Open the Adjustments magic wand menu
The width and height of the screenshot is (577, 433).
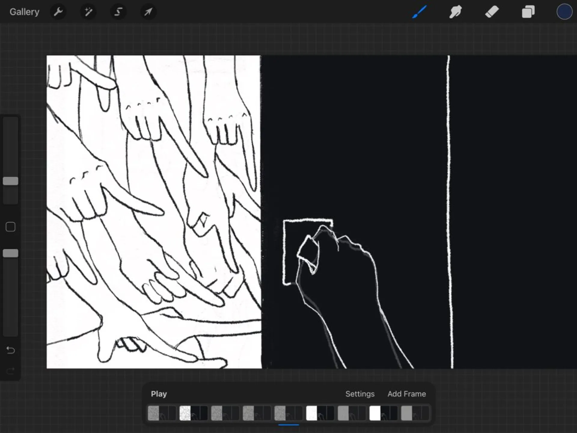(88, 12)
